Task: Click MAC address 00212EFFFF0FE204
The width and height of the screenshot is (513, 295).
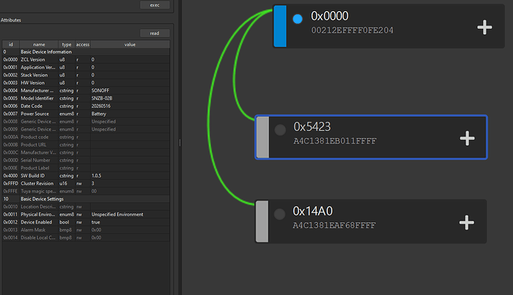Action: pos(352,30)
